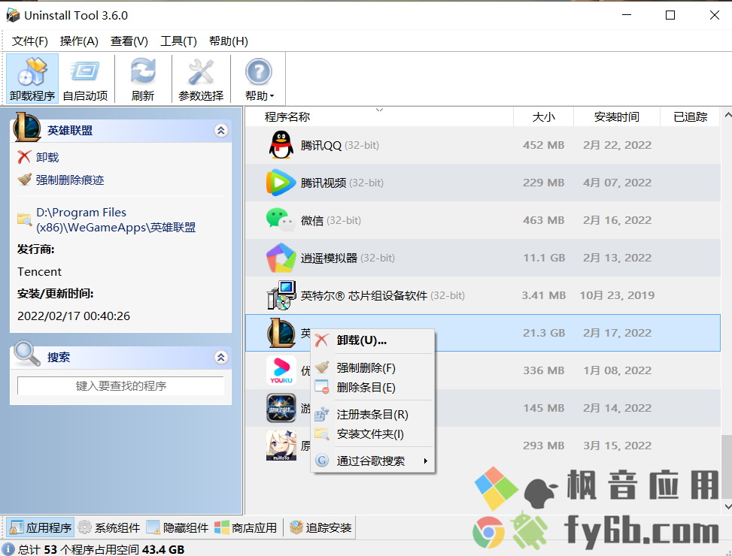Click the 10月 23, 2019 install date
This screenshot has height=556, width=732.
tap(617, 295)
